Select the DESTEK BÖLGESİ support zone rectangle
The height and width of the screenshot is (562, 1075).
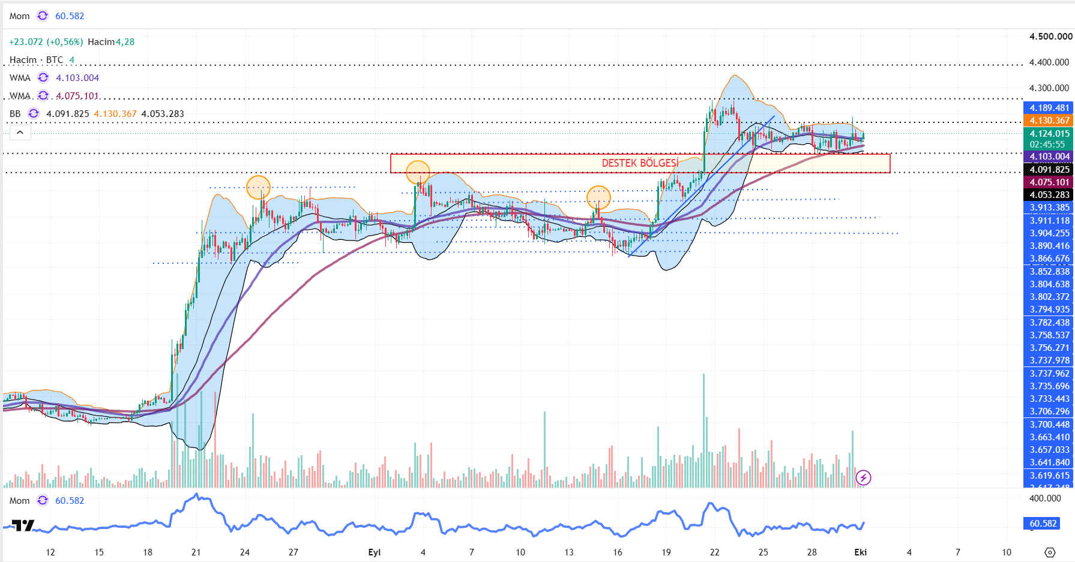click(x=640, y=163)
